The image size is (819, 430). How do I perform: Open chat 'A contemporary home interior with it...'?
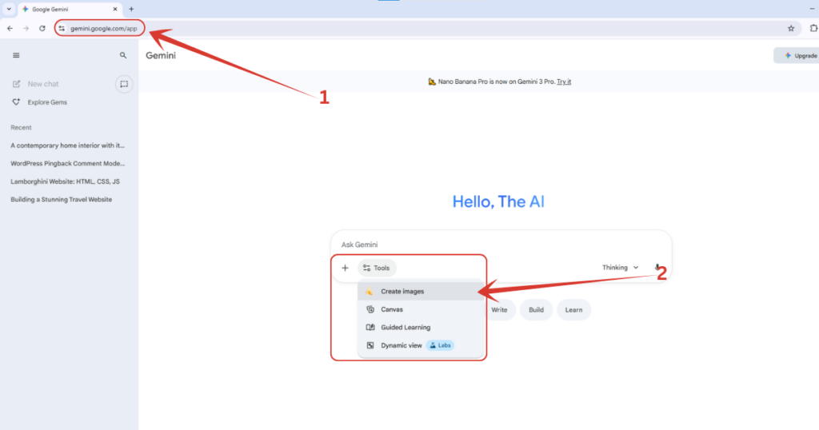[x=67, y=145]
